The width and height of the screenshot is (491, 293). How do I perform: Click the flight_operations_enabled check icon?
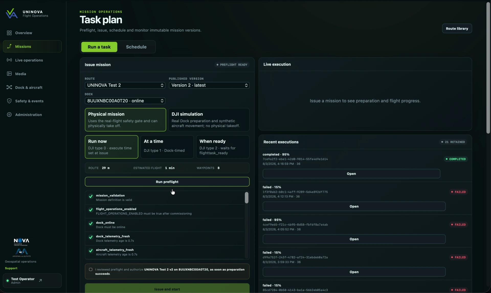point(91,210)
